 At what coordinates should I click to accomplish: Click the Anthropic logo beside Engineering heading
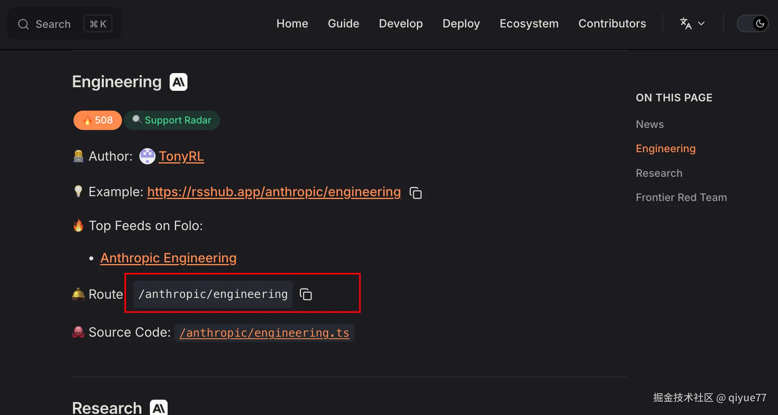point(179,82)
